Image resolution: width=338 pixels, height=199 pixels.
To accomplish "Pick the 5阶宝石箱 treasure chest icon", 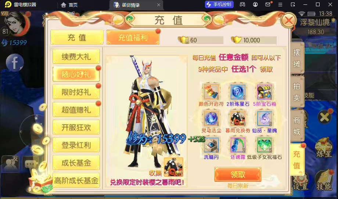I will [x=265, y=92].
